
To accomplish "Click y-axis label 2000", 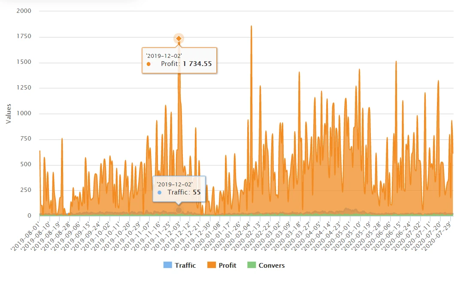I will (x=24, y=11).
